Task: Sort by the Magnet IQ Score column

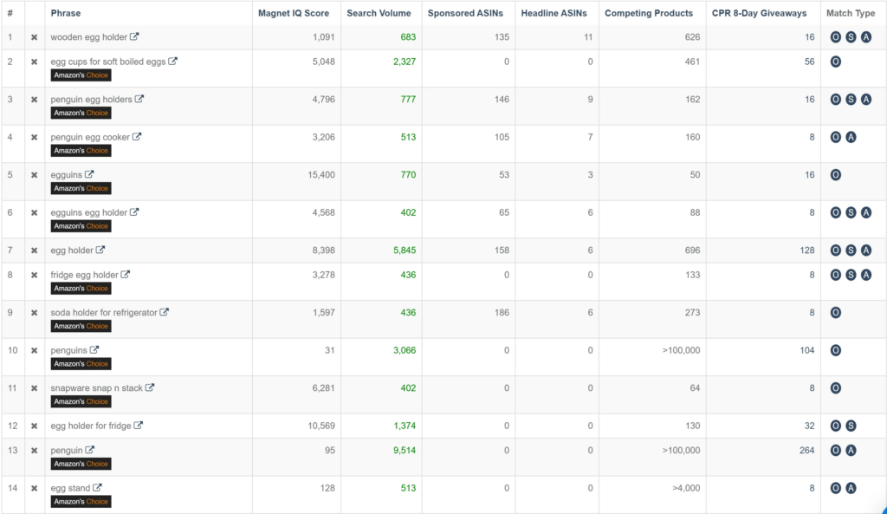Action: tap(294, 13)
